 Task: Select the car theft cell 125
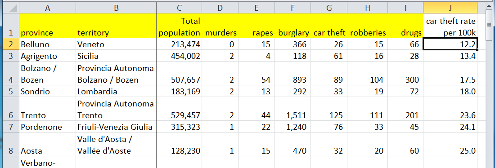[x=328, y=109]
